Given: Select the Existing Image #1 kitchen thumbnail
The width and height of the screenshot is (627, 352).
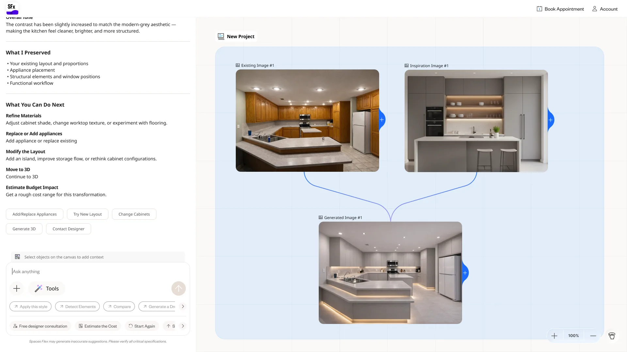Looking at the screenshot, I should click(307, 121).
